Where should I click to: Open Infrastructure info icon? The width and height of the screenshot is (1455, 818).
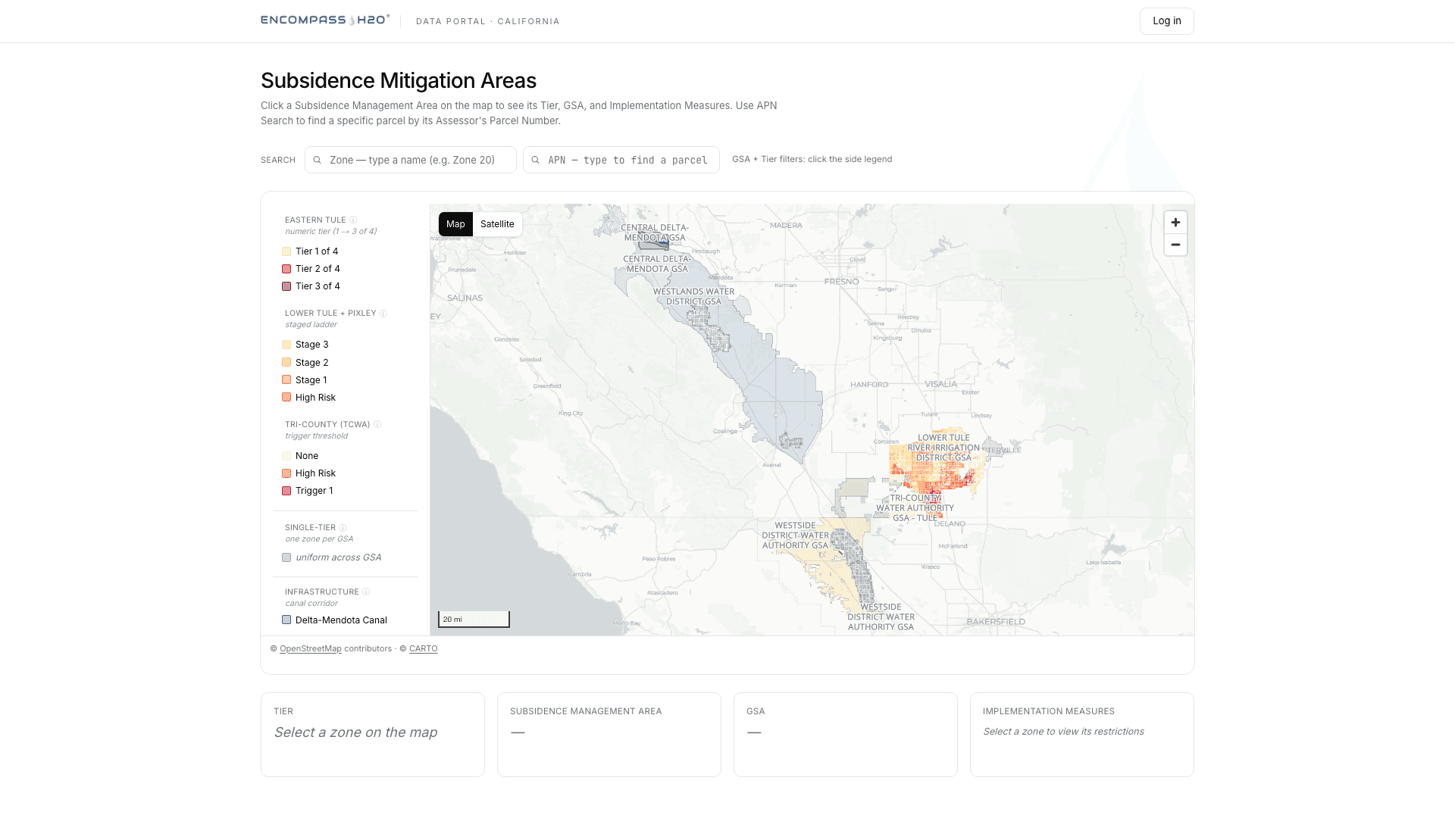tap(366, 592)
